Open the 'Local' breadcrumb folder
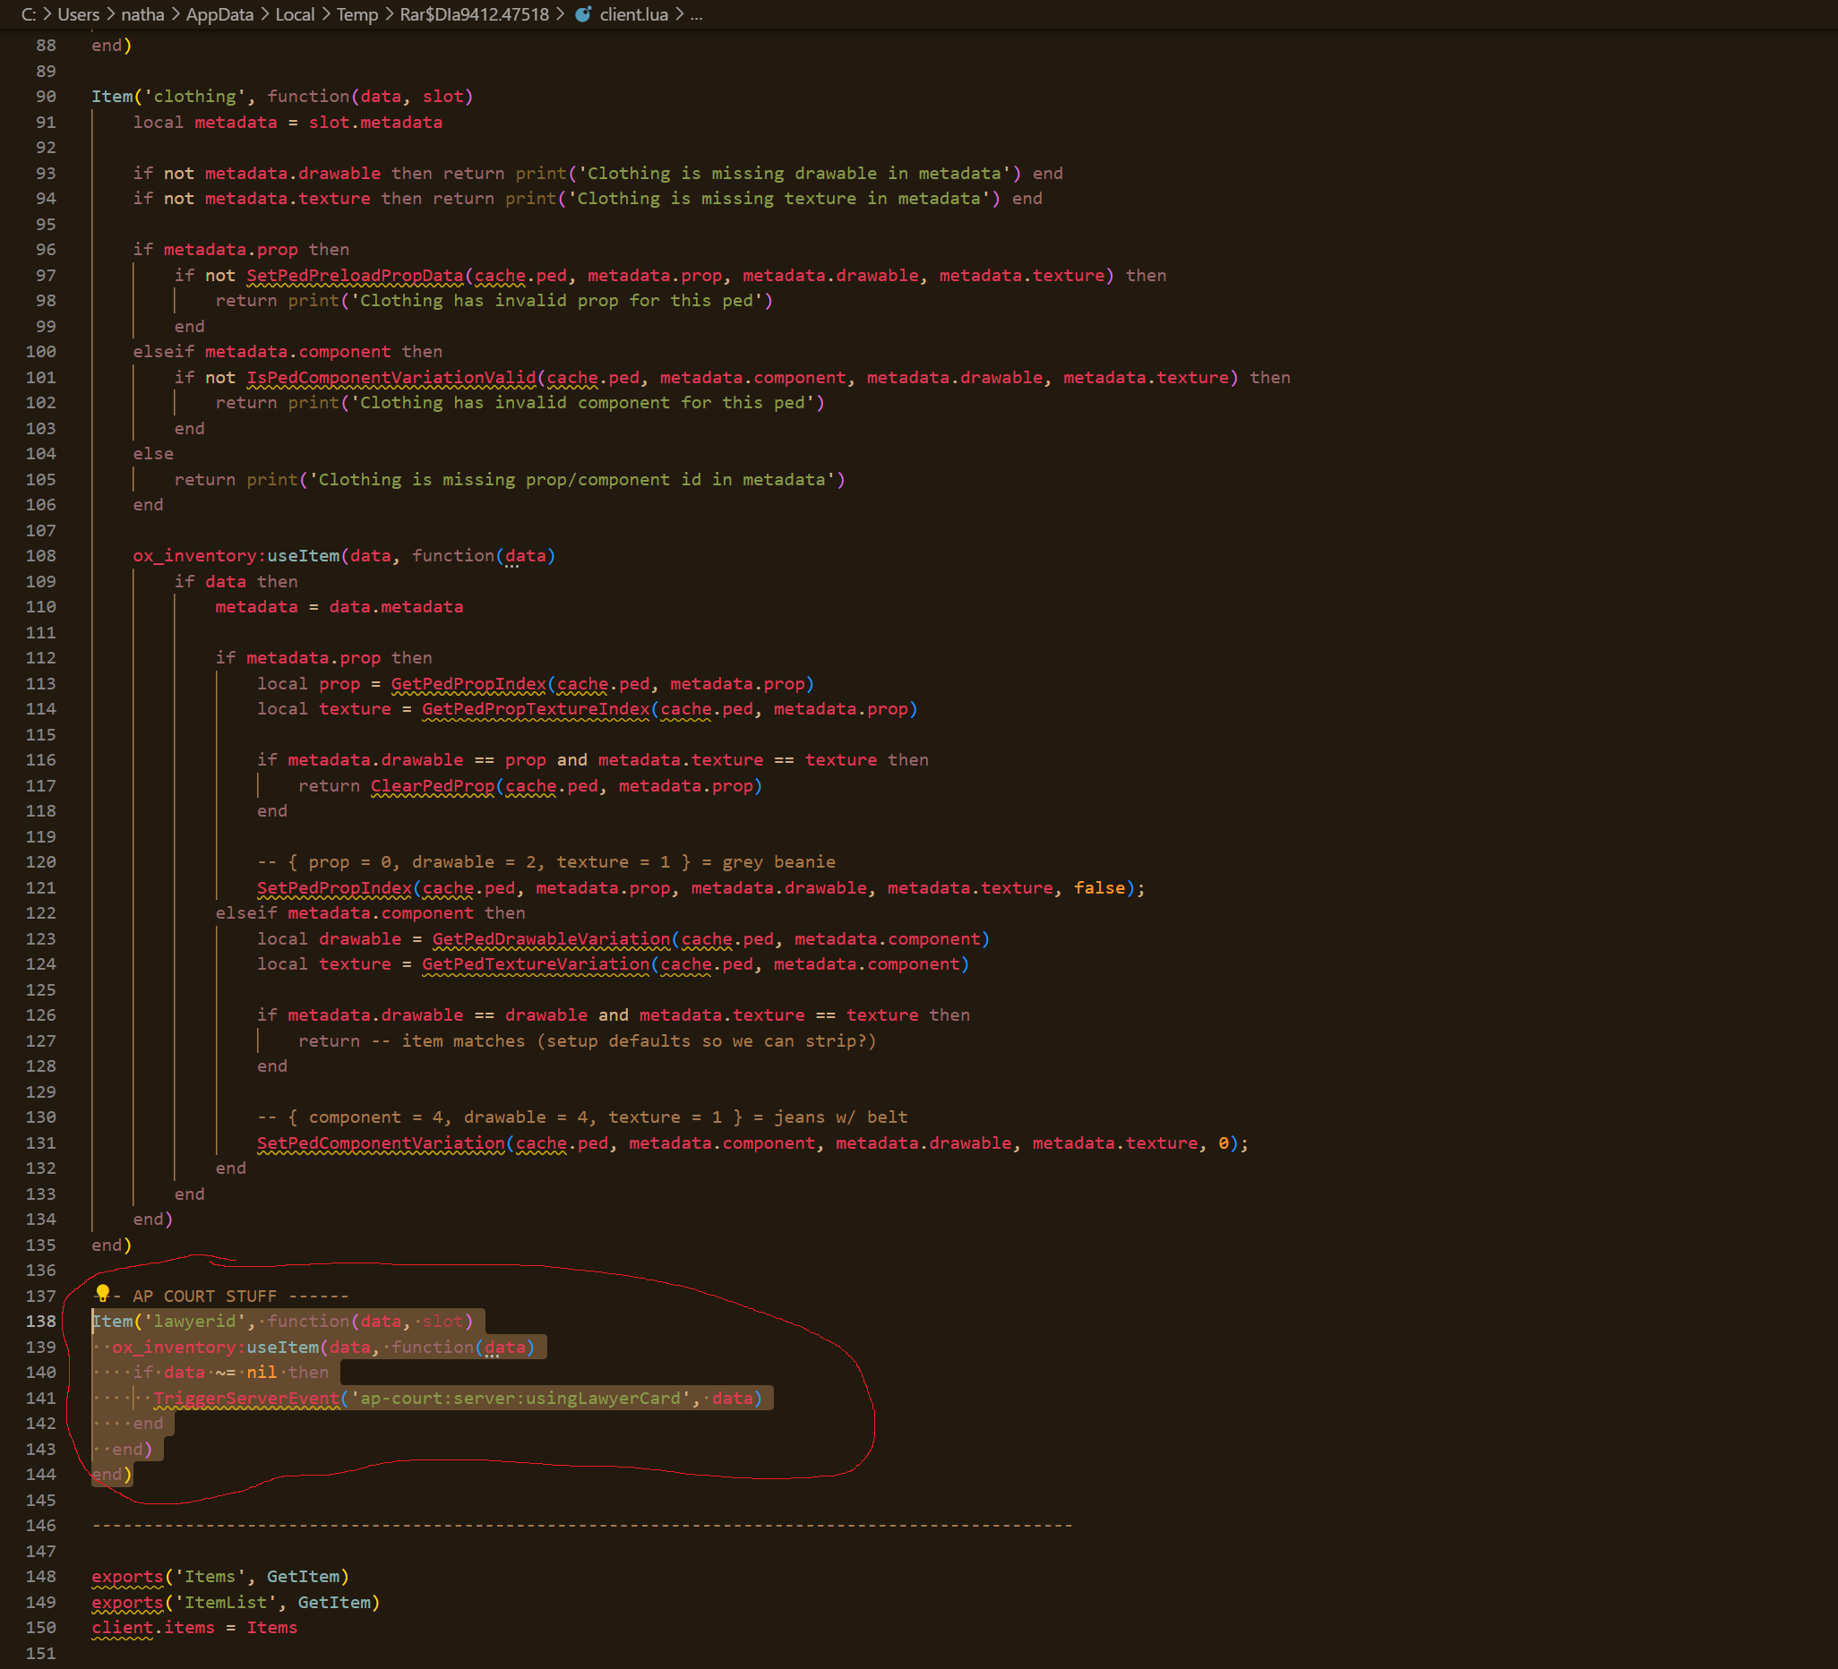Viewport: 1838px width, 1669px height. (x=296, y=14)
